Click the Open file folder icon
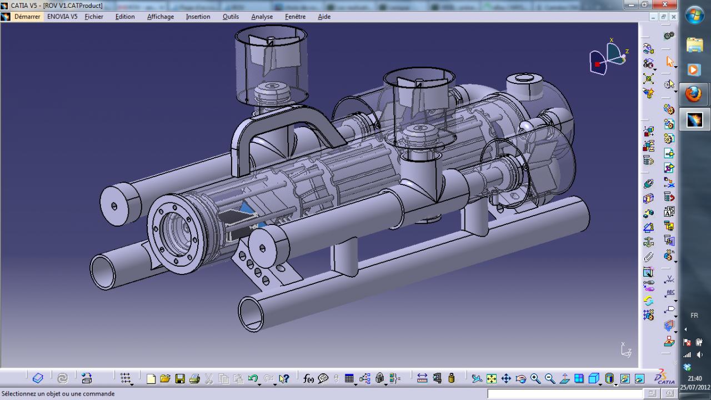Image resolution: width=711 pixels, height=400 pixels. click(165, 379)
